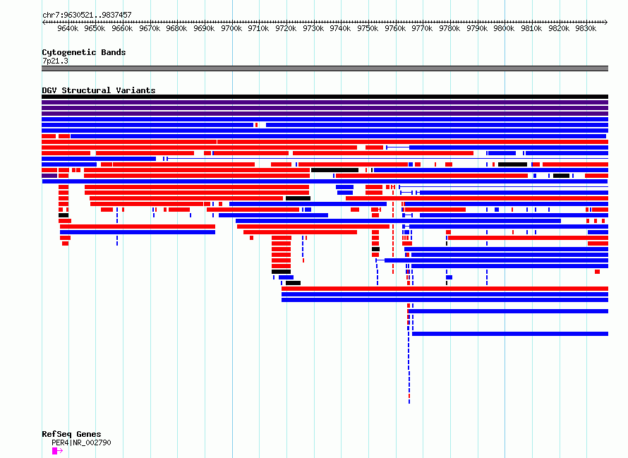628x458 pixels.
Task: Click the black variant bar between 9730k and 9745k
Action: click(x=335, y=170)
